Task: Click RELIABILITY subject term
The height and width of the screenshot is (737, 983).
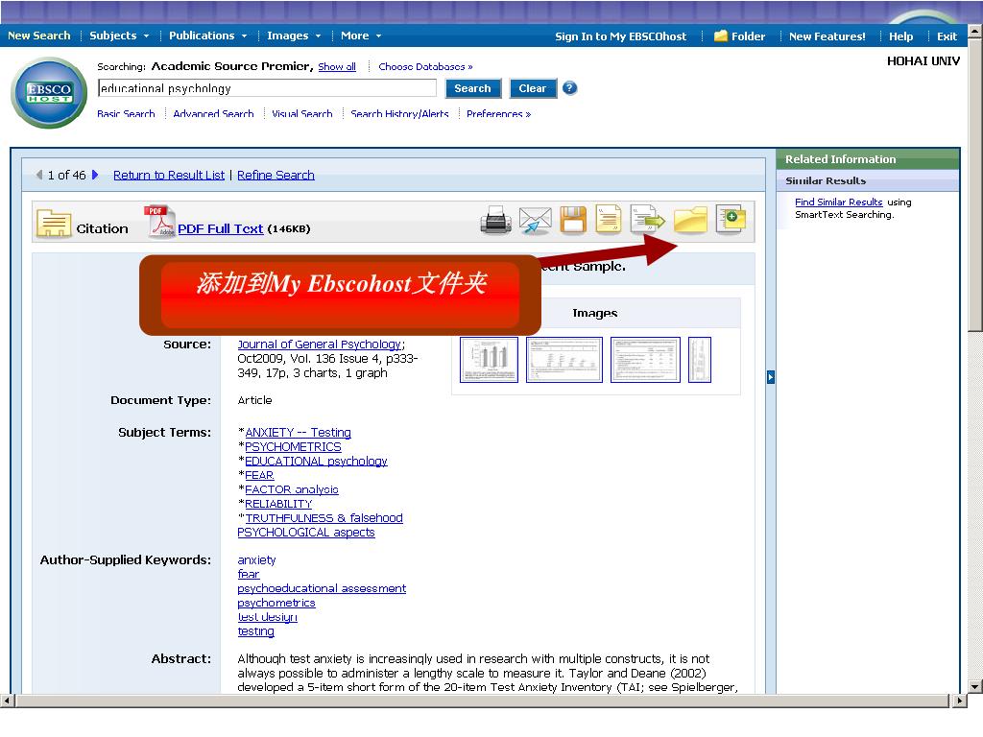Action: [x=278, y=504]
